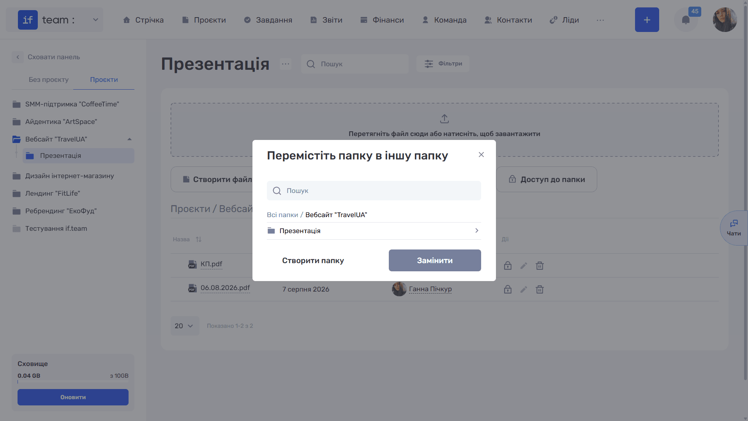Open Фінанси in the top menu
The height and width of the screenshot is (421, 748).
[x=382, y=20]
